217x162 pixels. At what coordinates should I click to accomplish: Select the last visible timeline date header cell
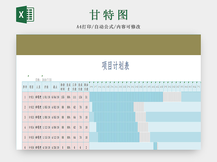(x=198, y=87)
